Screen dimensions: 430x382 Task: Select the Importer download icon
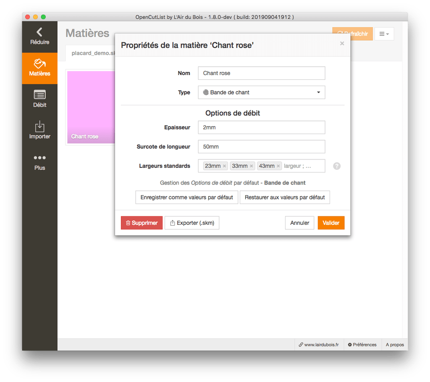click(39, 127)
